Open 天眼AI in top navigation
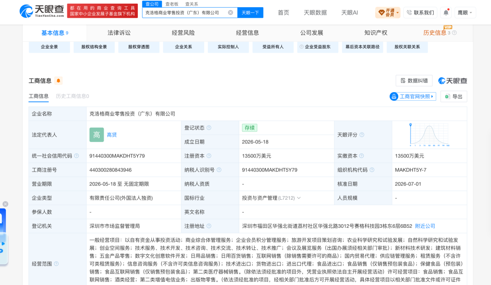 [x=350, y=13]
